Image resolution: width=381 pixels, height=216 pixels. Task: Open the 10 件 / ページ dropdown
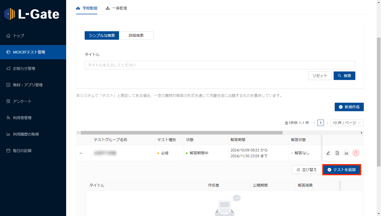[347, 123]
